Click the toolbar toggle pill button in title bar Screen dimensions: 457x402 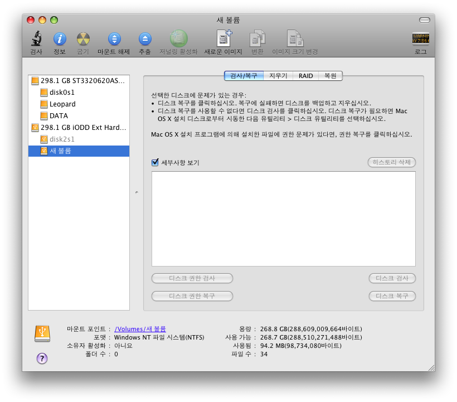(x=424, y=20)
